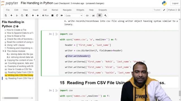Go to section 11 Example of working with
The image size is (181, 101).
19,66
